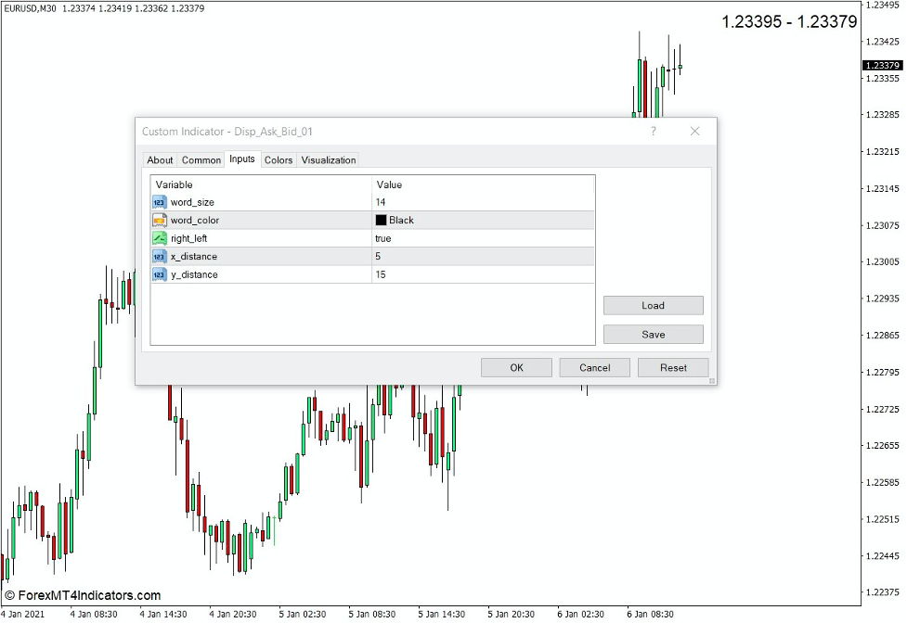Click the numeric icon beside word_size

point(158,202)
